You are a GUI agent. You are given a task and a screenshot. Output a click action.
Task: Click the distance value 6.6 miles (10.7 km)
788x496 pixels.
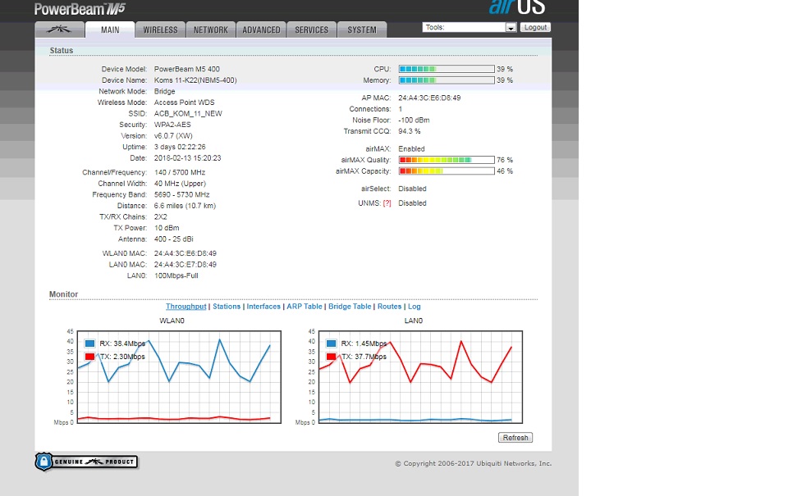[185, 206]
